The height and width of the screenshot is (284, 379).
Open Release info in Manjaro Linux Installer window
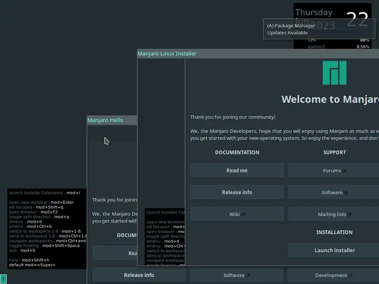tap(237, 192)
